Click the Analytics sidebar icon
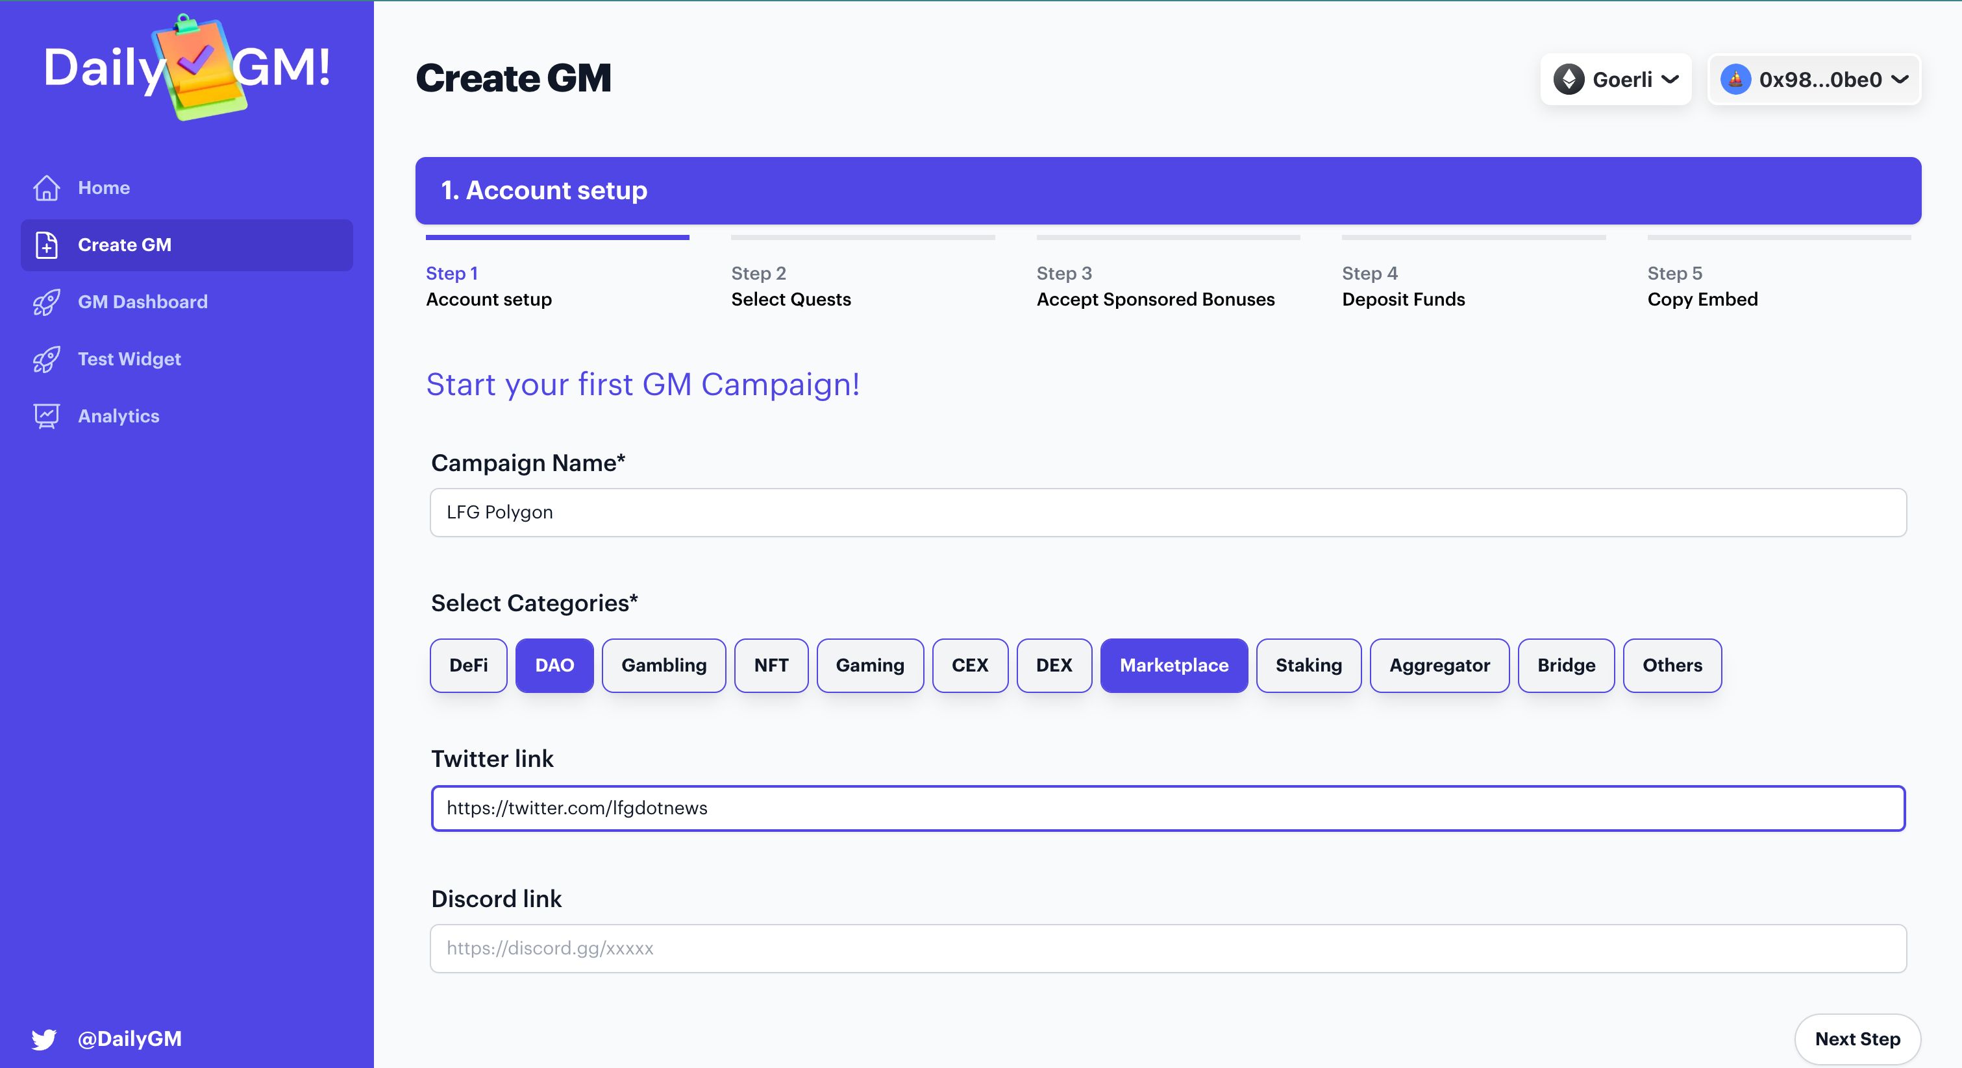 (x=46, y=416)
